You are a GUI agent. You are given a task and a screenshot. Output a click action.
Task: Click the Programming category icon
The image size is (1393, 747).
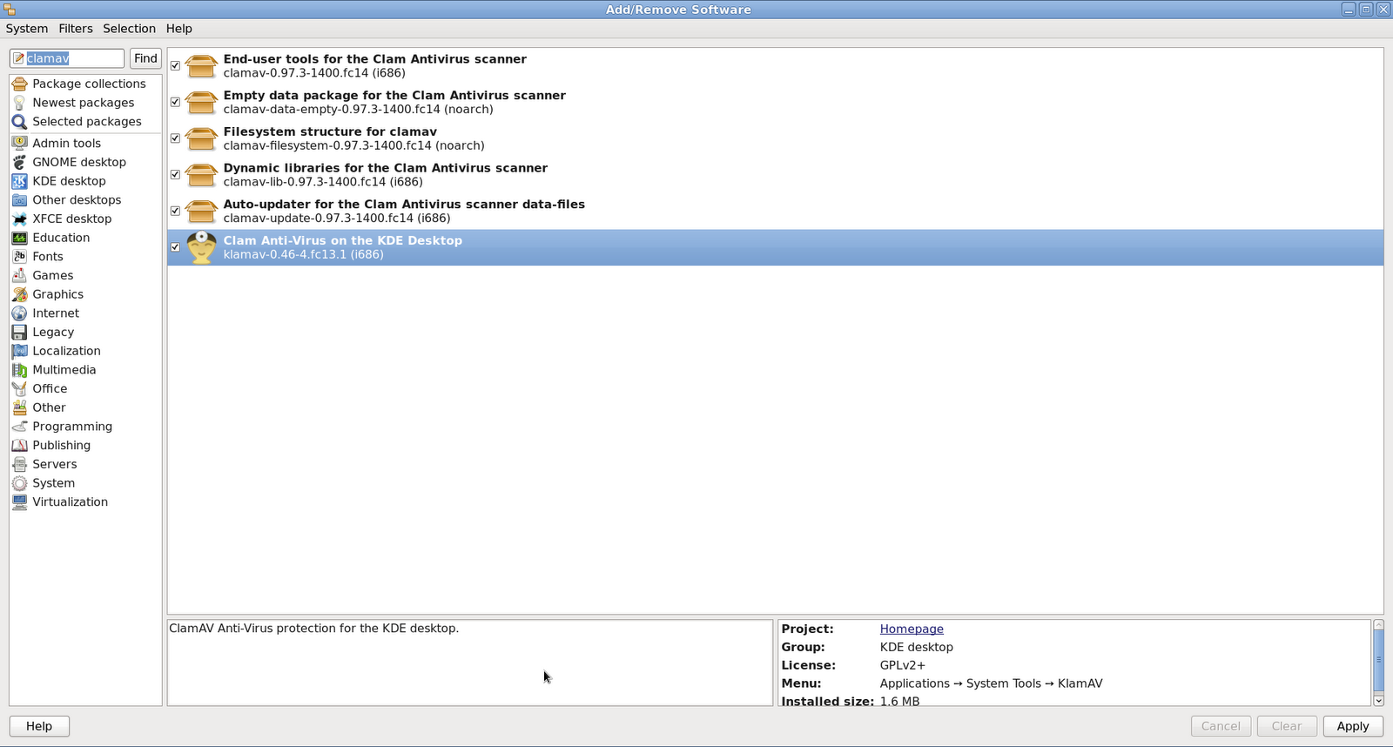[19, 427]
